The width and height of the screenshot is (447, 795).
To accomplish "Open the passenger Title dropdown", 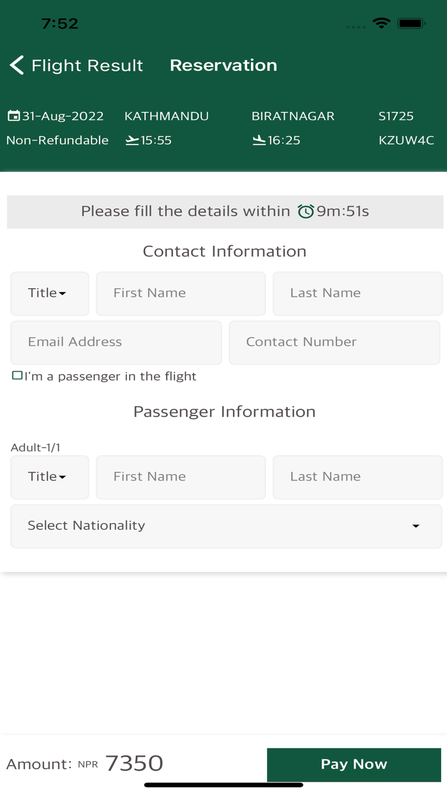I will tap(49, 477).
